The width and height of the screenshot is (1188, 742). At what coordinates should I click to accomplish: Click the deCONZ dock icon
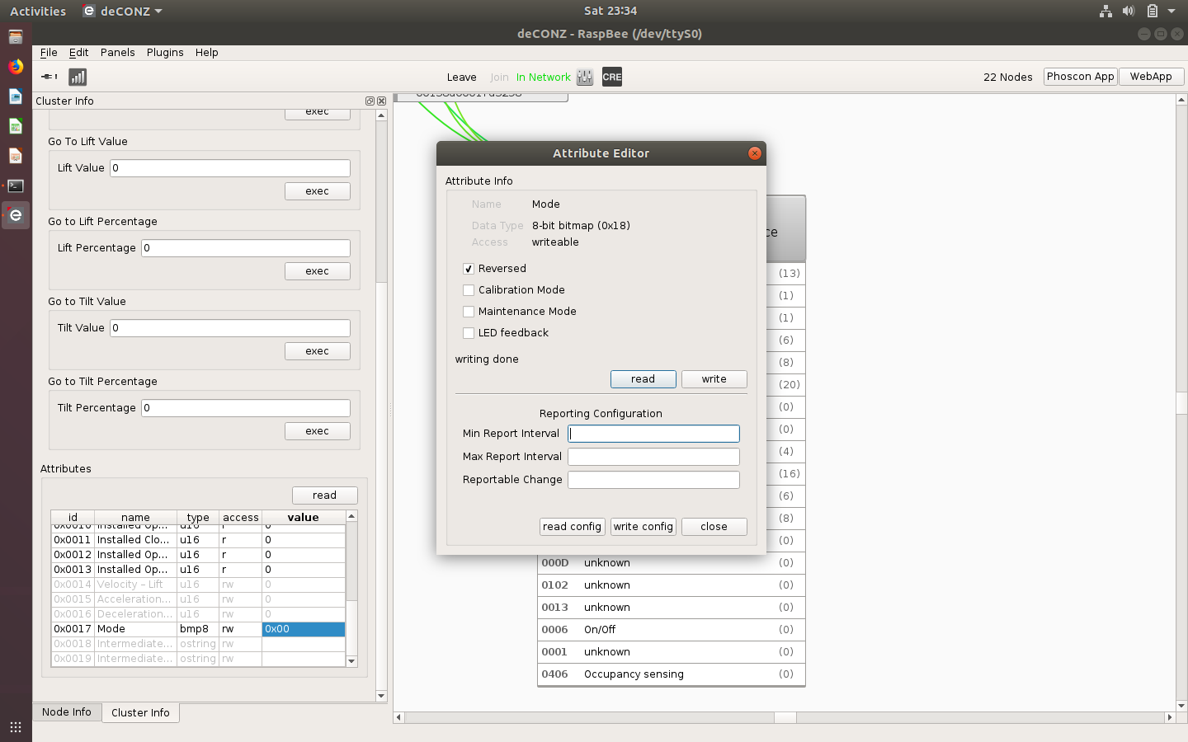pyautogui.click(x=16, y=215)
